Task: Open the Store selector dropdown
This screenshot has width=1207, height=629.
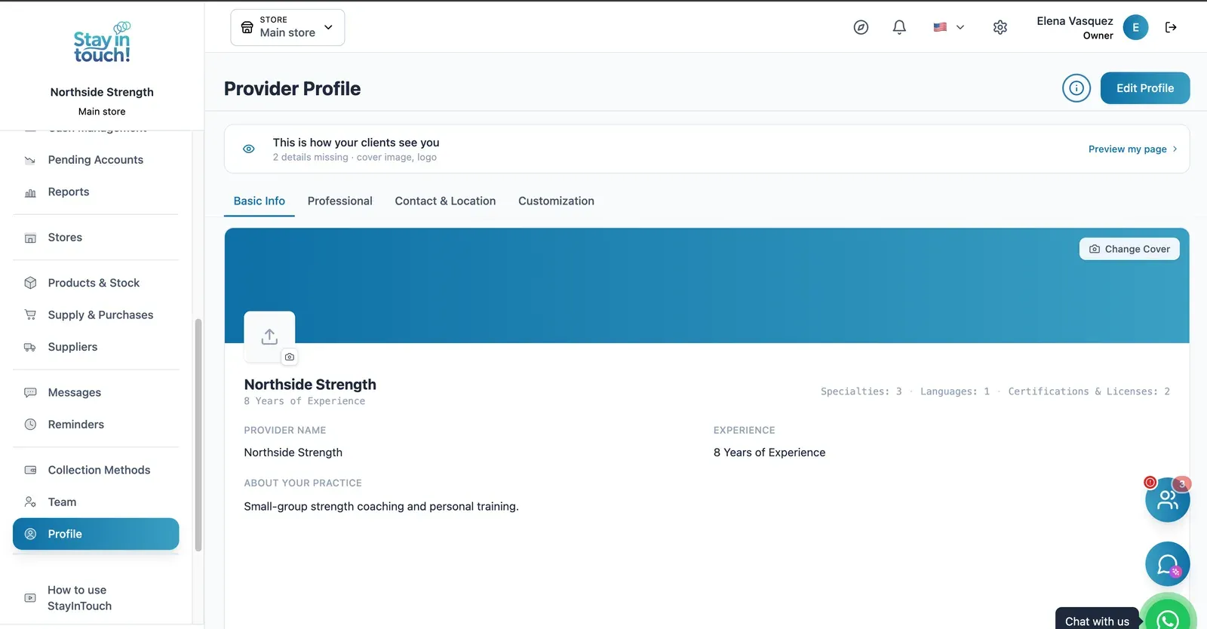Action: coord(287,27)
